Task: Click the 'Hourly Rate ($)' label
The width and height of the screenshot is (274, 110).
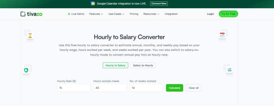Action: (x=66, y=81)
